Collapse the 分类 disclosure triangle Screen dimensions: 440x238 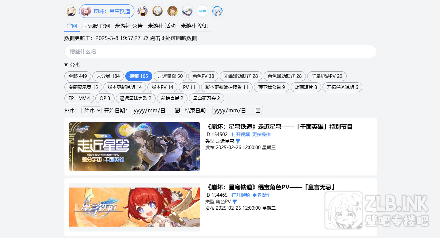click(x=66, y=65)
